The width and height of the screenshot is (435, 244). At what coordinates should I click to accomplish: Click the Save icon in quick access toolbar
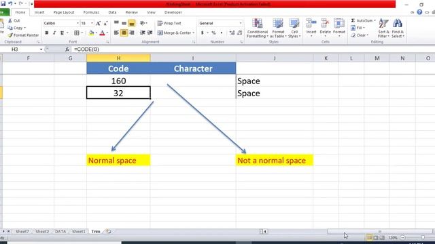(3, 4)
